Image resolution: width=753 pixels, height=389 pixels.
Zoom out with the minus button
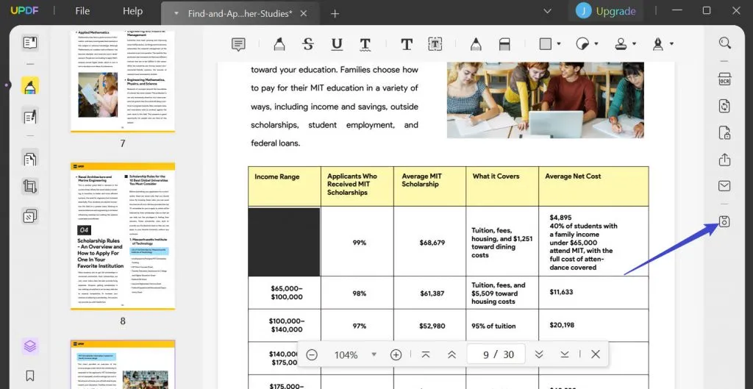point(312,354)
